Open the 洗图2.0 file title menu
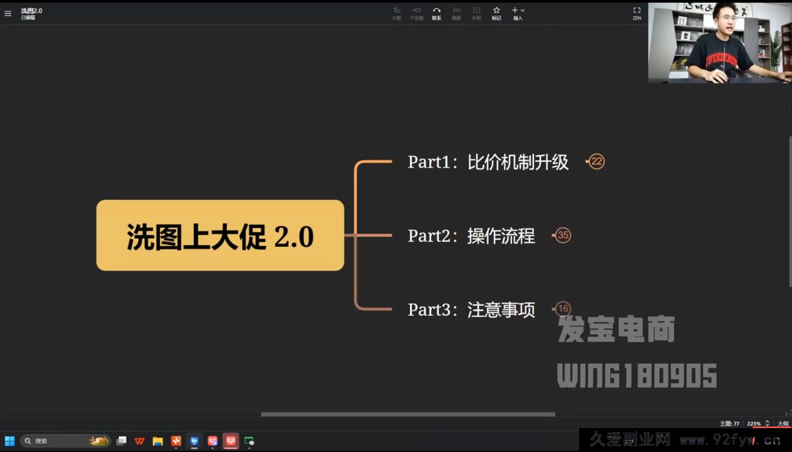This screenshot has height=452, width=792. click(30, 11)
